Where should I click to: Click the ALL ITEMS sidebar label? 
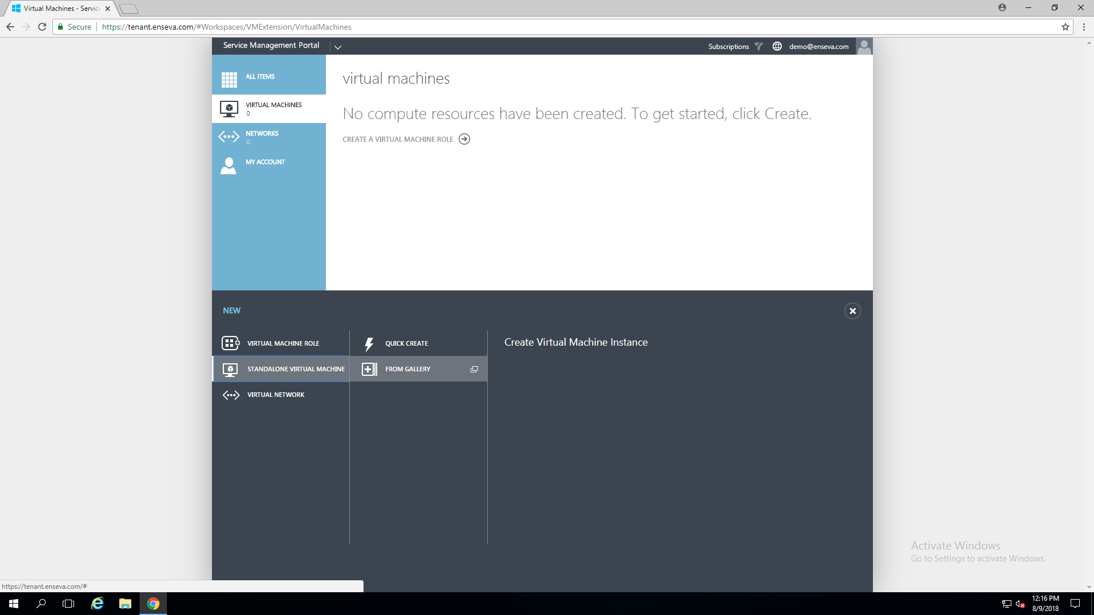point(260,76)
